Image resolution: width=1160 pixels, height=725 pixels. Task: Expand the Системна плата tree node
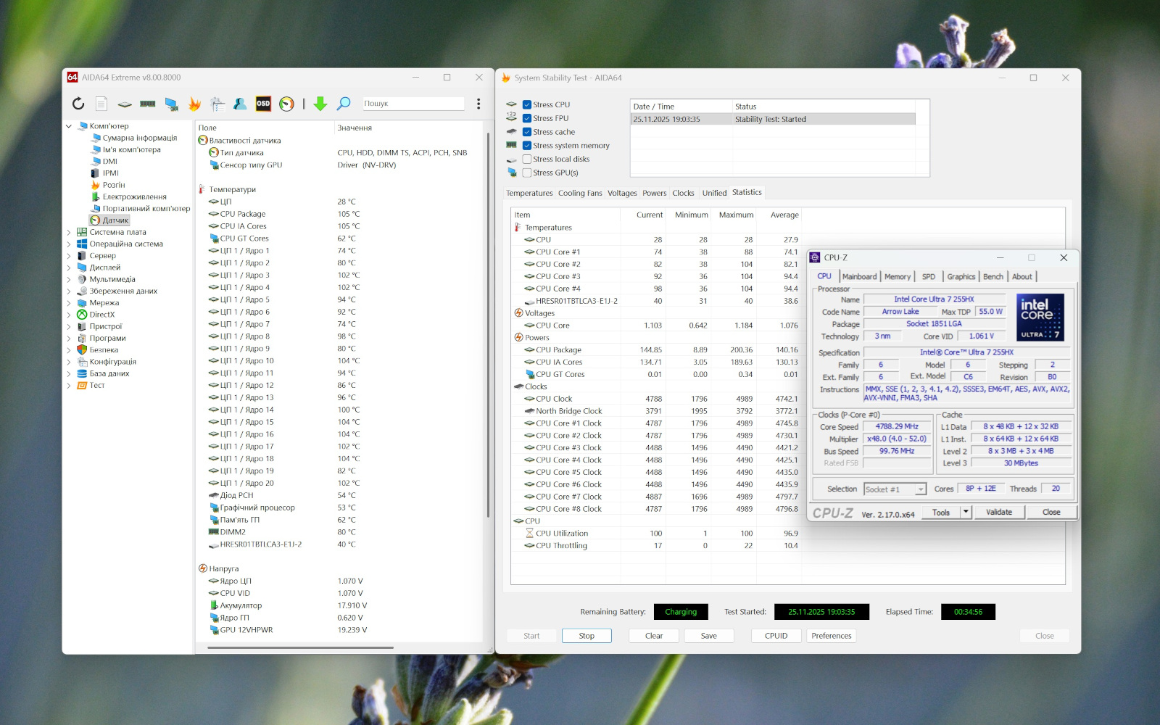(70, 233)
